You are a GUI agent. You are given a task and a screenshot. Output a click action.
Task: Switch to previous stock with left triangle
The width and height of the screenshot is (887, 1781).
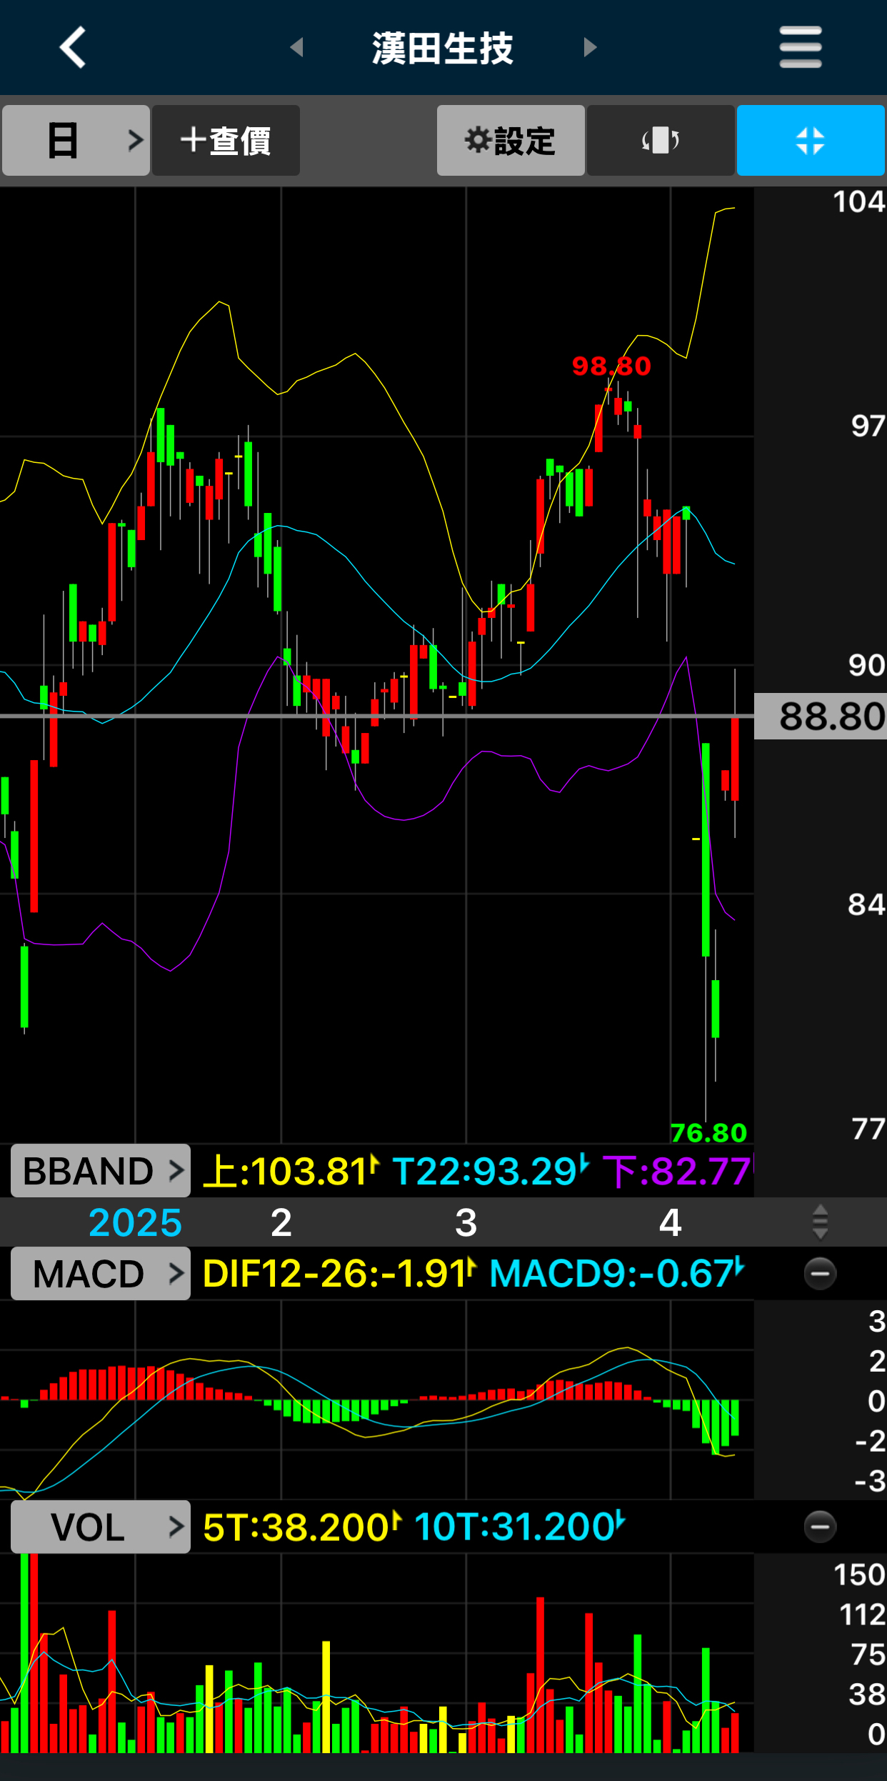click(297, 47)
